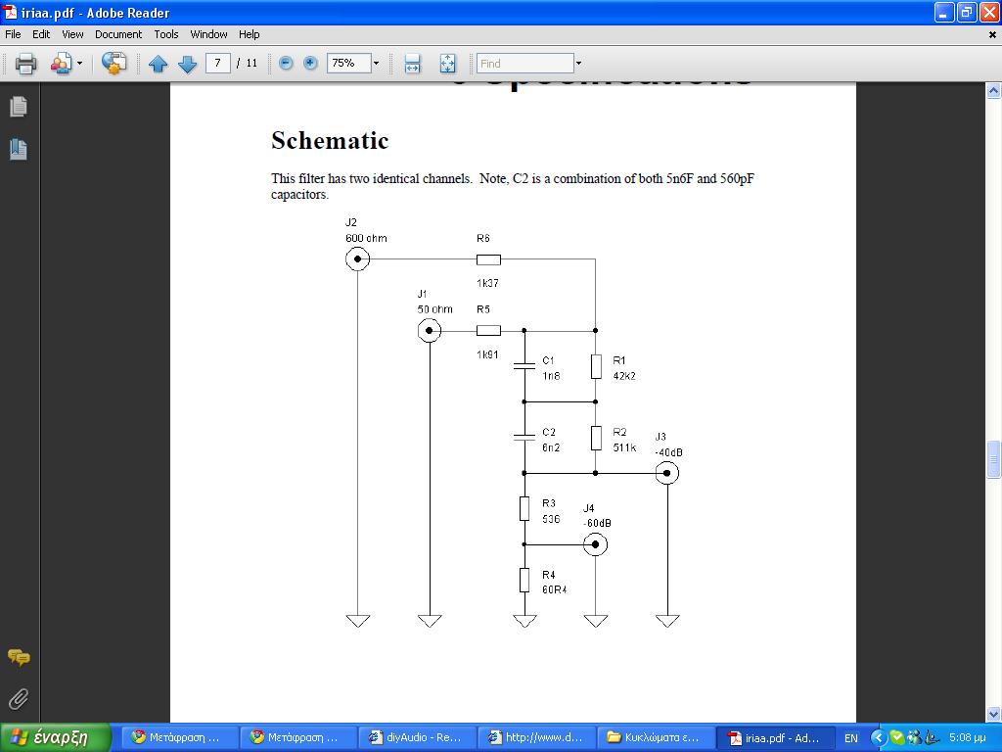Open the collaboration people icon
1002x752 pixels.
click(62, 64)
